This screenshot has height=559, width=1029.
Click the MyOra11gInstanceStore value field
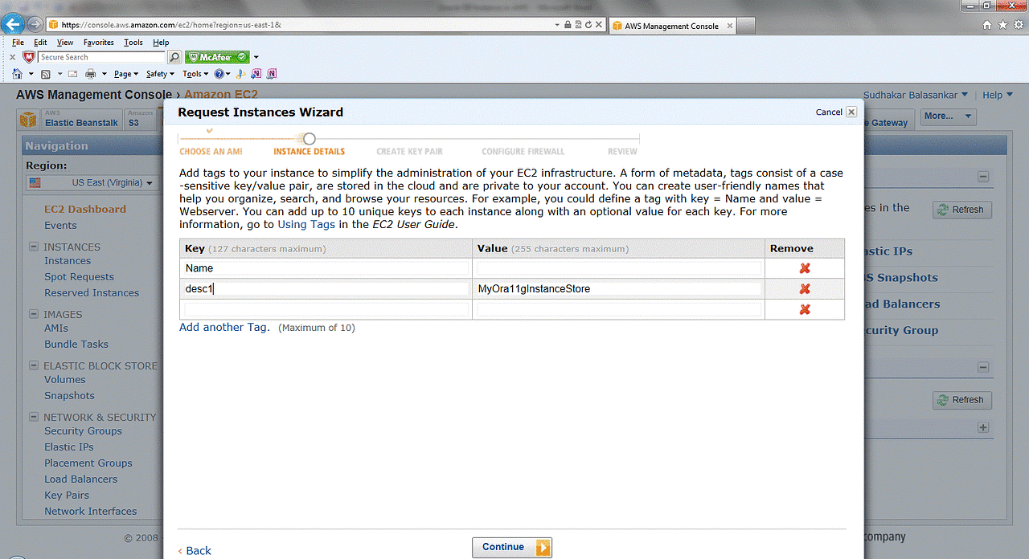coord(619,289)
